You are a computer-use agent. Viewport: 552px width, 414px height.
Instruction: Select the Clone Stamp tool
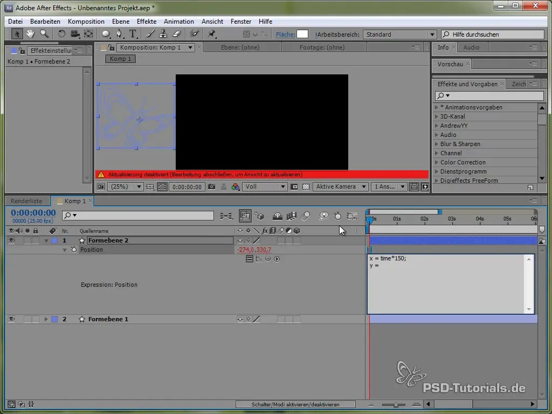click(163, 34)
